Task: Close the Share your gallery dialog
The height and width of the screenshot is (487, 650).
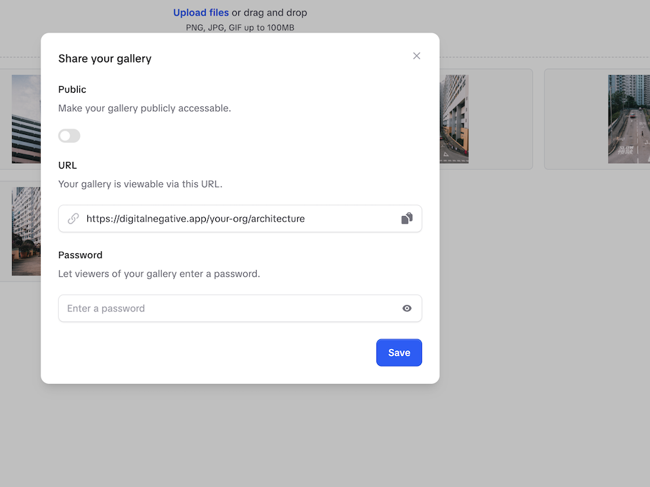Action: coord(416,56)
